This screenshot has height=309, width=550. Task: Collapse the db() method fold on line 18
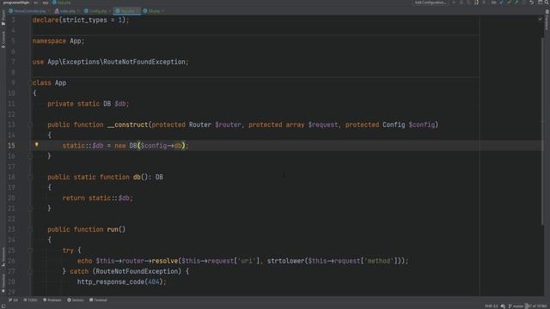[x=30, y=178]
